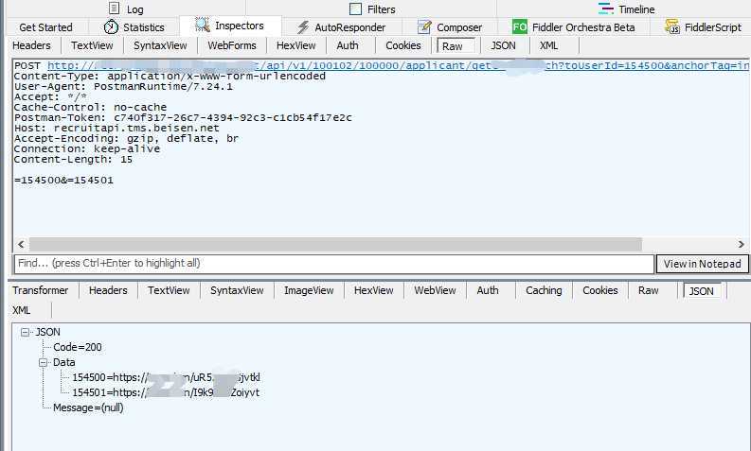Open the Statistics tab label
The image size is (751, 451).
(144, 27)
